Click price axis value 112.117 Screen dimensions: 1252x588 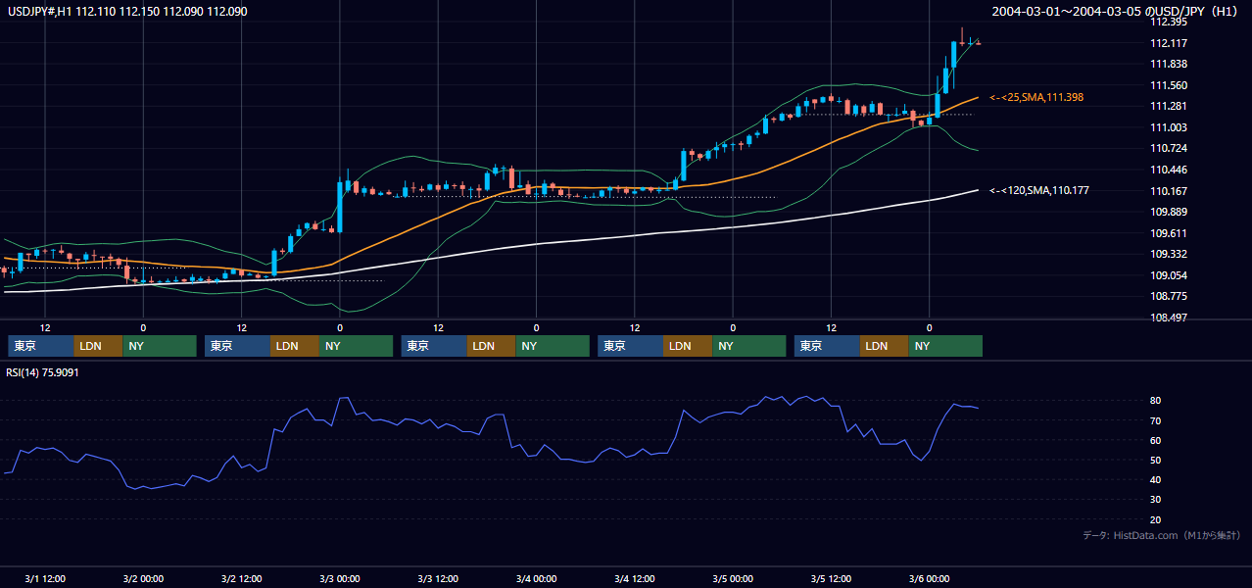[x=1168, y=43]
